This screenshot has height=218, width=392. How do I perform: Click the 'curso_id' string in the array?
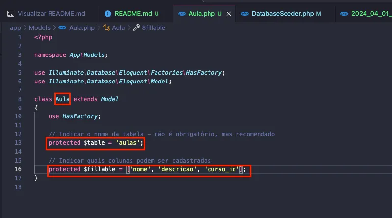222,169
